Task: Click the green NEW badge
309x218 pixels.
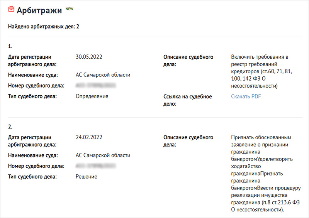Action: pos(69,8)
